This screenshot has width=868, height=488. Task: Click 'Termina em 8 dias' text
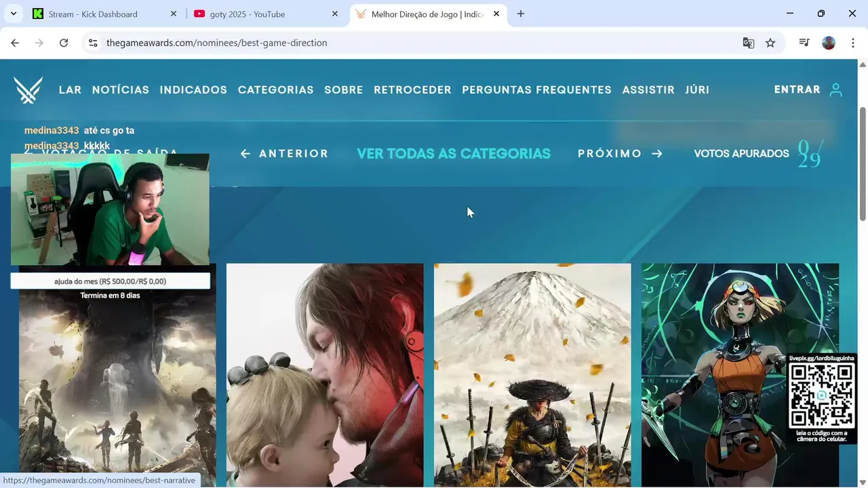[x=110, y=296]
